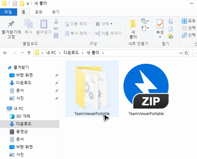Open pinned 다운로드 under 즐겨찾기
This screenshot has height=159, width=197.
pos(24,83)
